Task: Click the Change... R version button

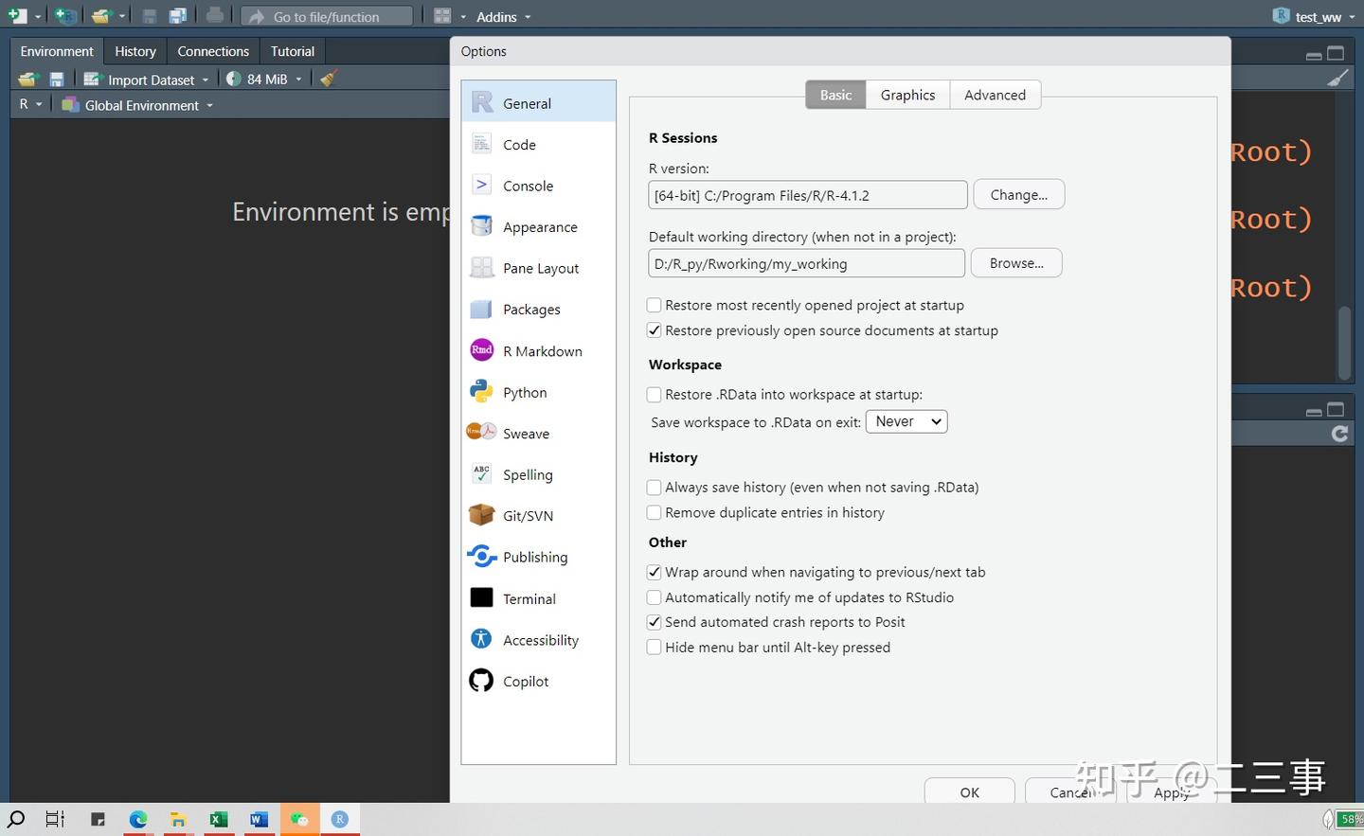Action: [x=1019, y=194]
